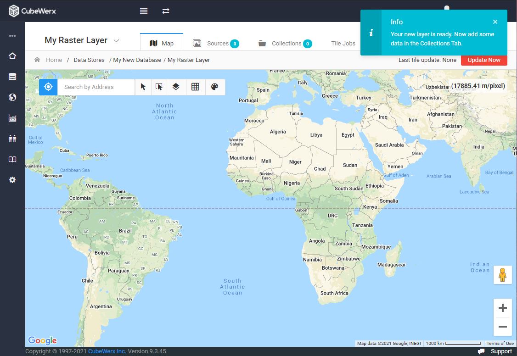The width and height of the screenshot is (517, 356).
Task: Click the 'Saudi Arabia' label on the map
Action: tap(389, 145)
